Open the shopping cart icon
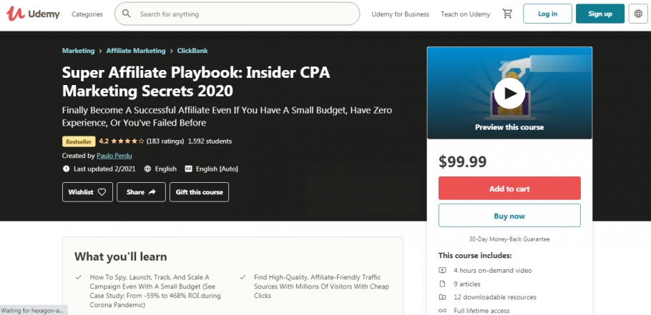The image size is (651, 315). pos(507,14)
